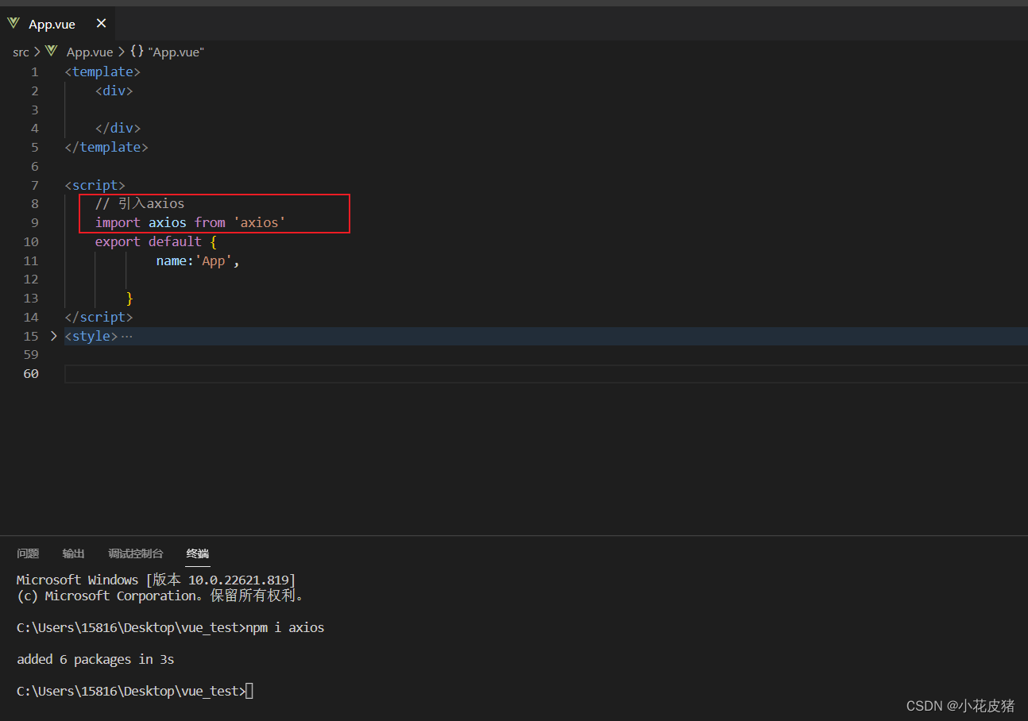This screenshot has height=721, width=1028.
Task: Click the closing script tag
Action: pyautogui.click(x=99, y=317)
